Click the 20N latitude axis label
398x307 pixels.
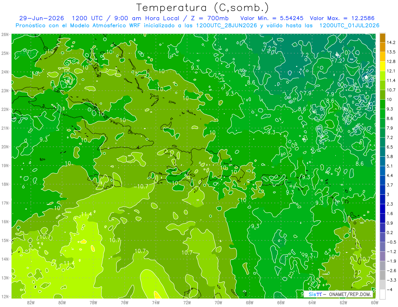pos(5,147)
